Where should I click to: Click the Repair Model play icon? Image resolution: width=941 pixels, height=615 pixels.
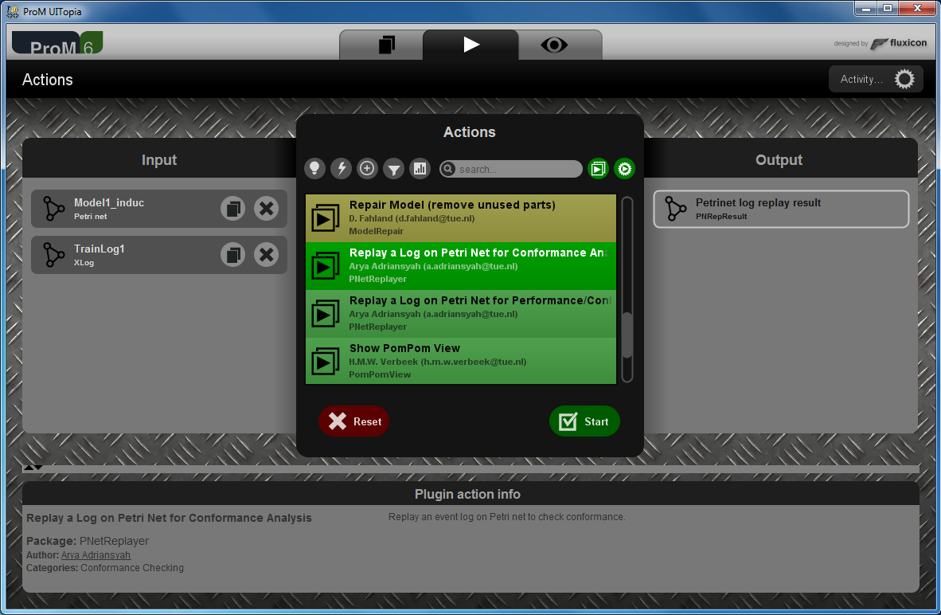(x=326, y=218)
